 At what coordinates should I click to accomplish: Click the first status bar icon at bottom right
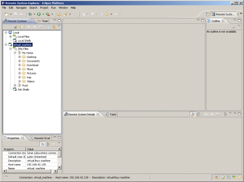216,177
